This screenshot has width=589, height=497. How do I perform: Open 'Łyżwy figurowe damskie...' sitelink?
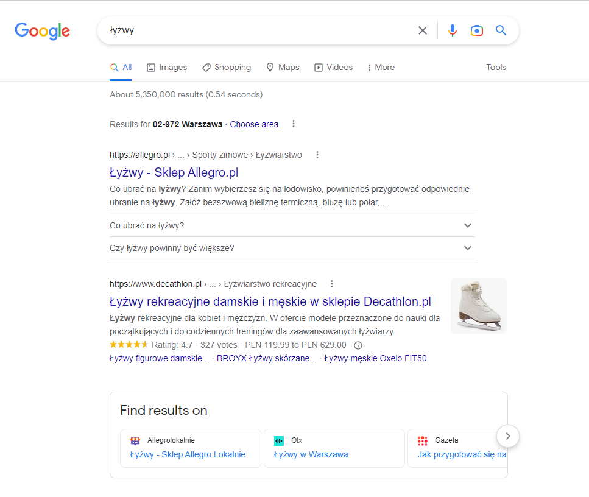pos(159,358)
